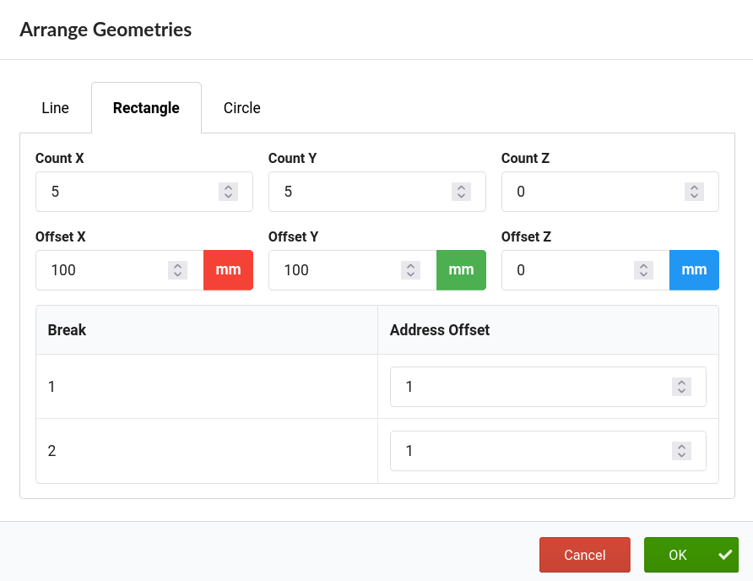This screenshot has width=753, height=581.
Task: Click the green mm unit for Offset Y
Action: (461, 270)
